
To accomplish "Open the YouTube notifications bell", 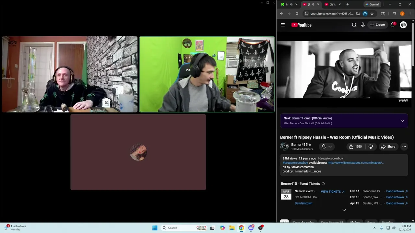I will (x=393, y=25).
